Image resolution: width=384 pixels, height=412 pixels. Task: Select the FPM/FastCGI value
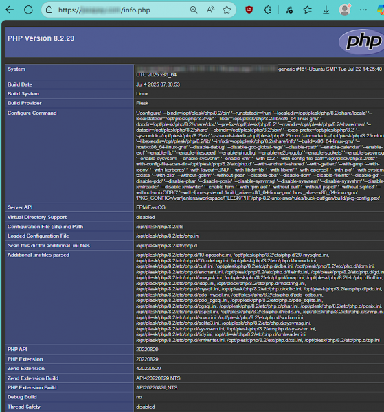pyautogui.click(x=151, y=207)
